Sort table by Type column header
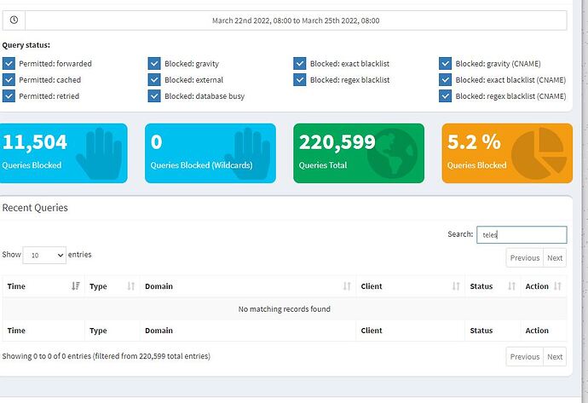The width and height of the screenshot is (588, 403). point(110,286)
